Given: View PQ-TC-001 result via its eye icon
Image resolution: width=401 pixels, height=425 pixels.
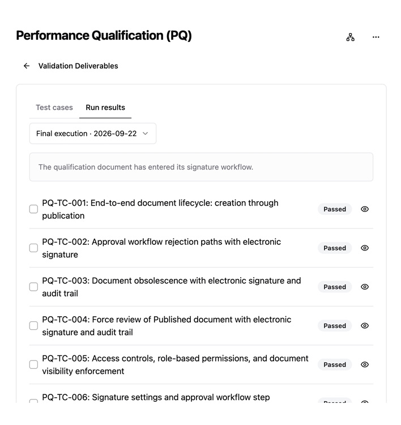Looking at the screenshot, I should 365,209.
